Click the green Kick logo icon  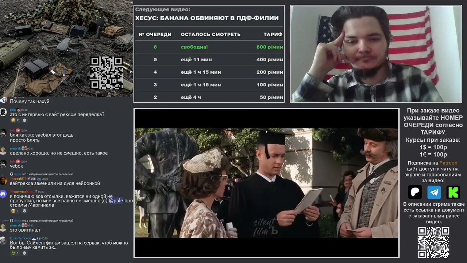coord(453,192)
